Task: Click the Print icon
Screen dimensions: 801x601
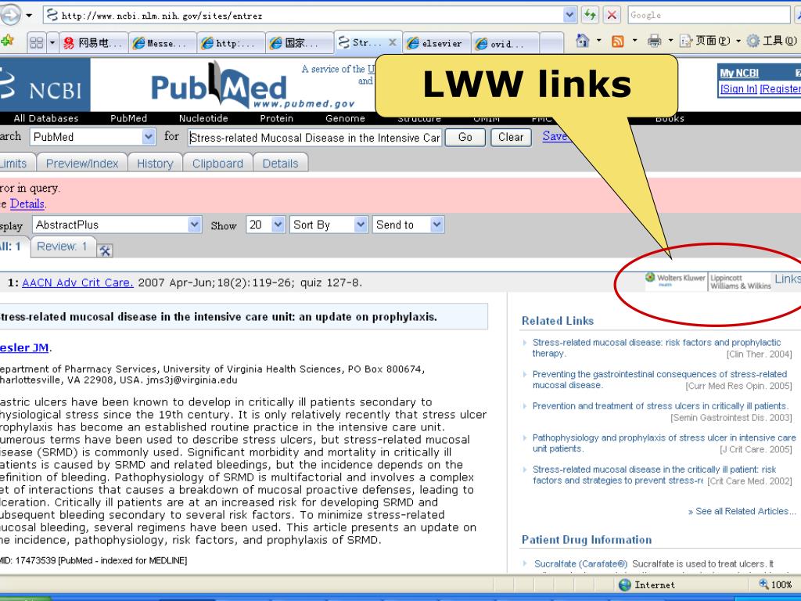Action: 654,41
